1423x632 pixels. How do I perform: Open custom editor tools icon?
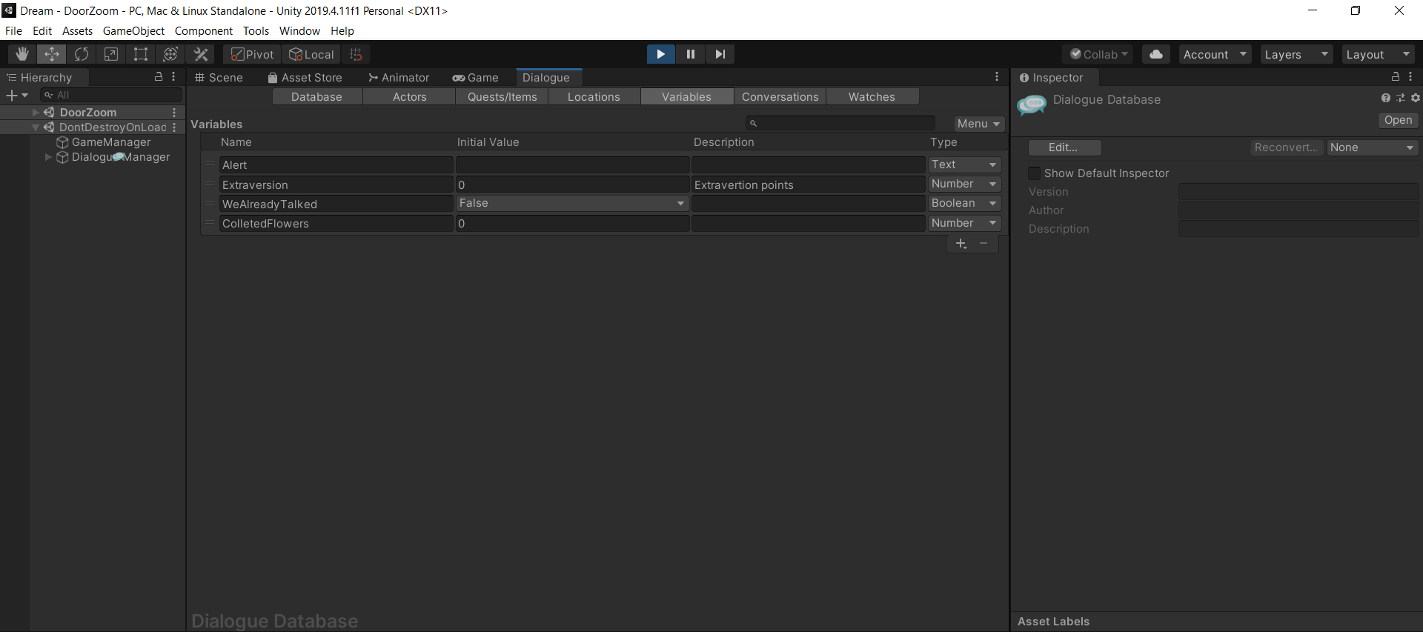[x=201, y=54]
